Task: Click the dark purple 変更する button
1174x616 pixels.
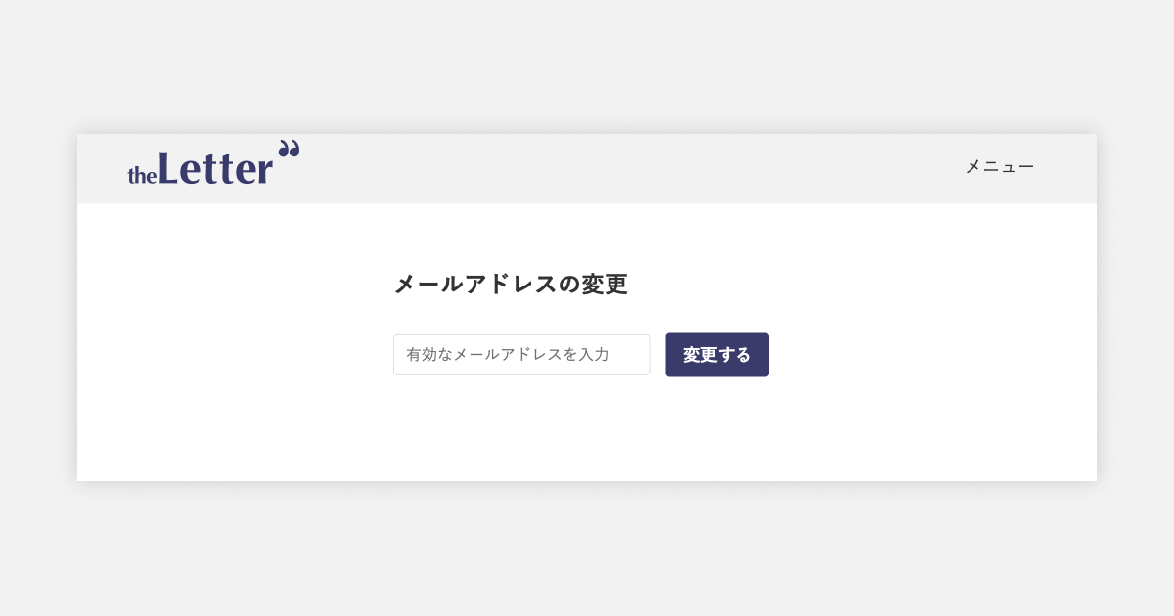Action: point(717,355)
